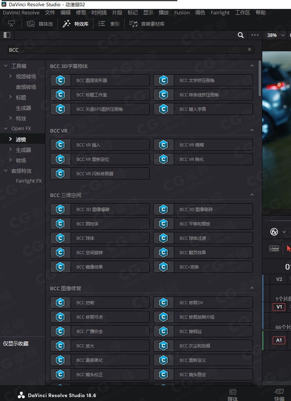Viewport: 291px width, 401px height.
Task: Select the BCC VR 模糊 effect icon
Action: [163, 145]
